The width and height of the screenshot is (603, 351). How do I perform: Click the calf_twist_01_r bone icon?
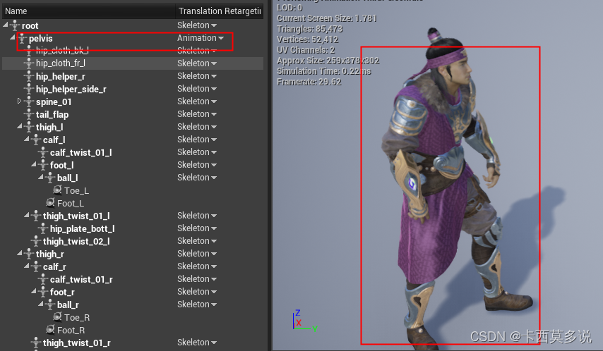click(x=43, y=279)
